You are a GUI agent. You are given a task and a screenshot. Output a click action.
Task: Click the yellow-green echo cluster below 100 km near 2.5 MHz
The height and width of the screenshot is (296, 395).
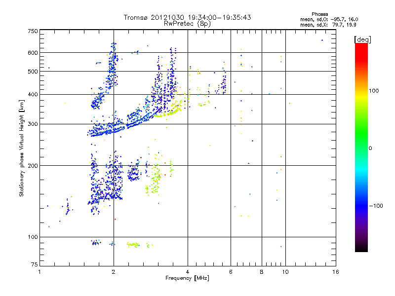click(x=133, y=244)
